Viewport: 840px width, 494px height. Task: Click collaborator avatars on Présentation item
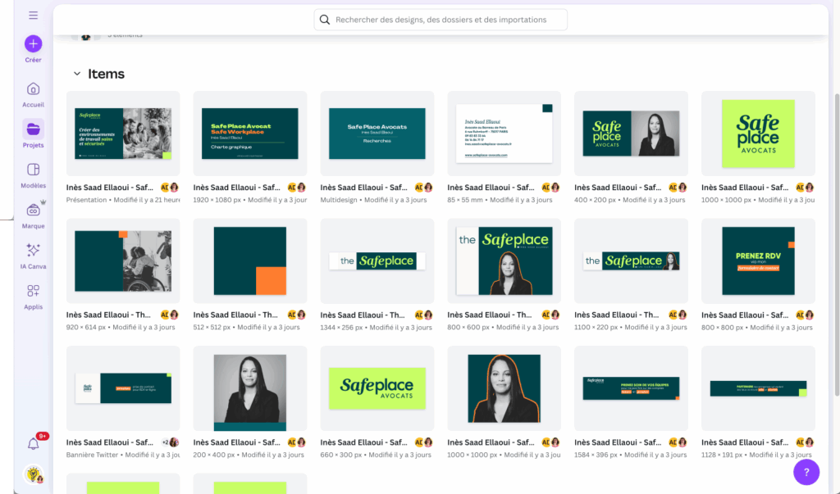[x=169, y=188]
